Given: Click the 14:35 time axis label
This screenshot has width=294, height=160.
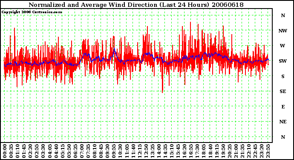Looking at the screenshot, I should coord(165,151).
